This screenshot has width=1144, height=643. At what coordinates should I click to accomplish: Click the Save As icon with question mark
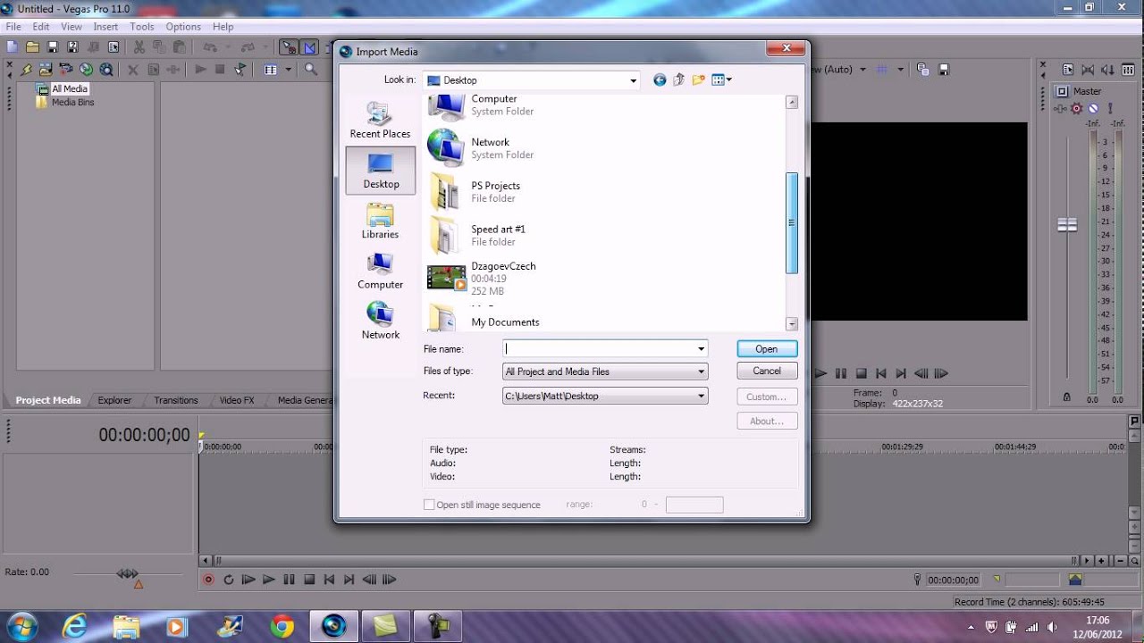coord(71,46)
